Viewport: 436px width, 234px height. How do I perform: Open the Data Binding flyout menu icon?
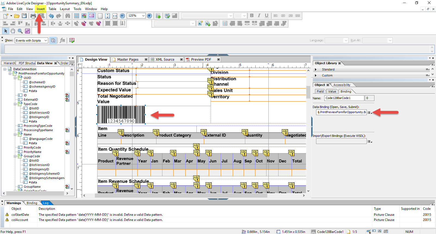(370, 112)
